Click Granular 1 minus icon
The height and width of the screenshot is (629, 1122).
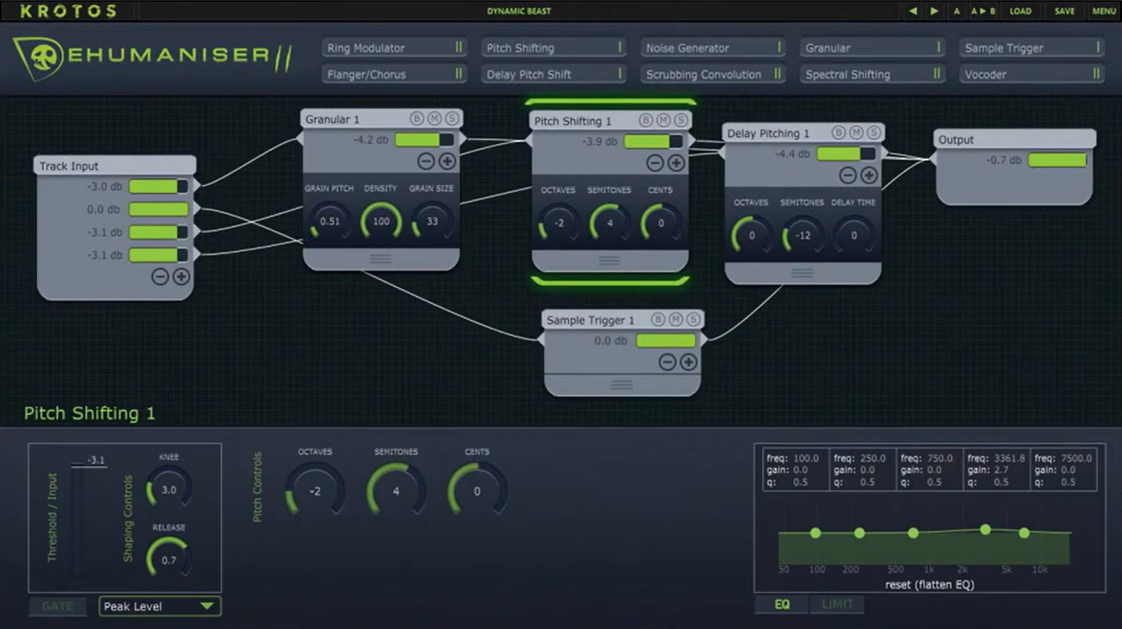pyautogui.click(x=425, y=161)
